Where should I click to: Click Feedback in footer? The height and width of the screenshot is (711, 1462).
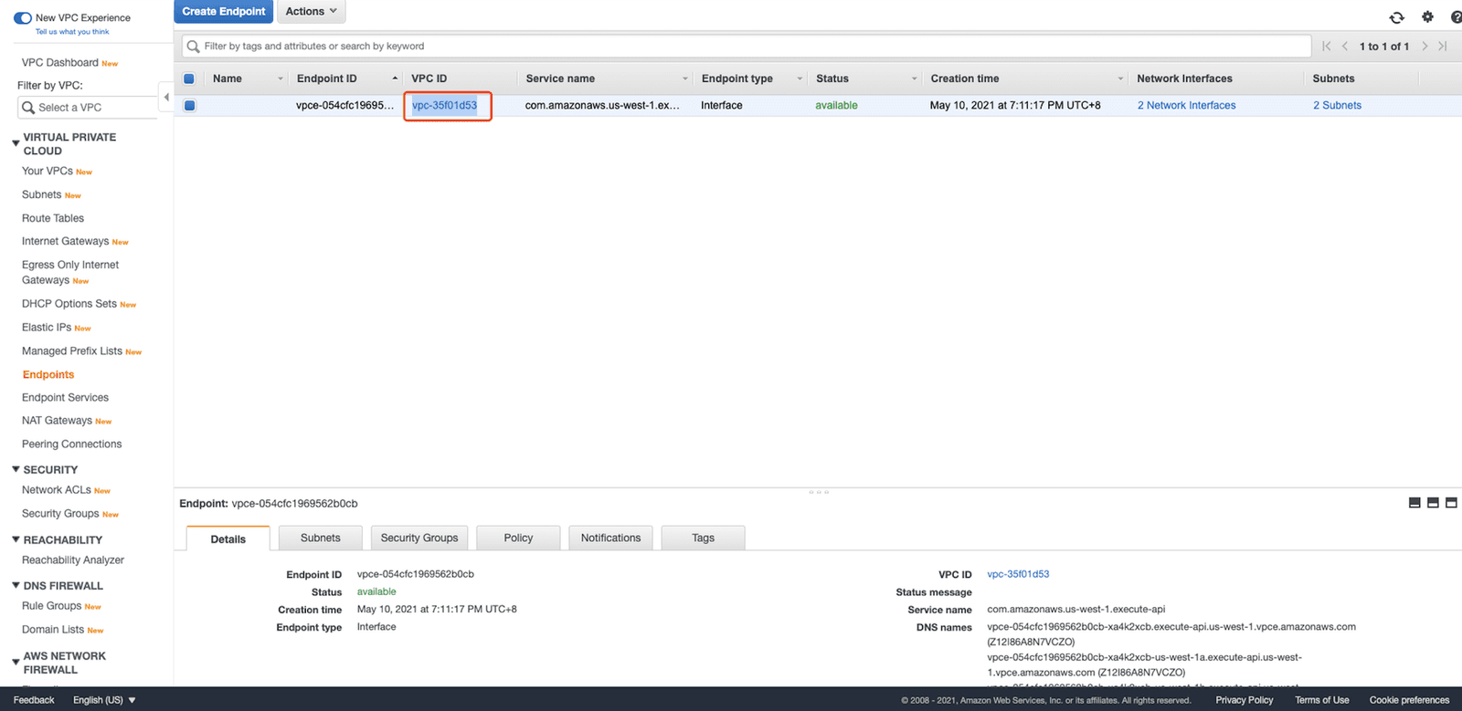point(34,700)
